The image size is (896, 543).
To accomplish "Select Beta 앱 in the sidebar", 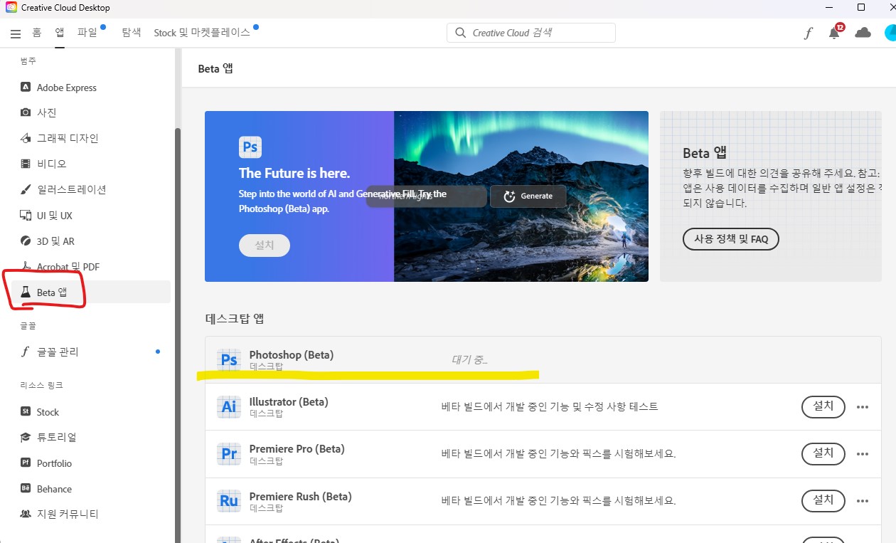I will pos(91,292).
